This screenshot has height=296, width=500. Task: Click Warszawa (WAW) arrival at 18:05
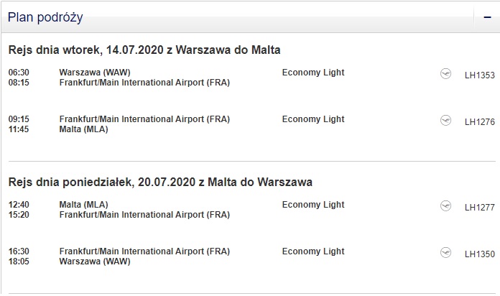click(x=95, y=262)
